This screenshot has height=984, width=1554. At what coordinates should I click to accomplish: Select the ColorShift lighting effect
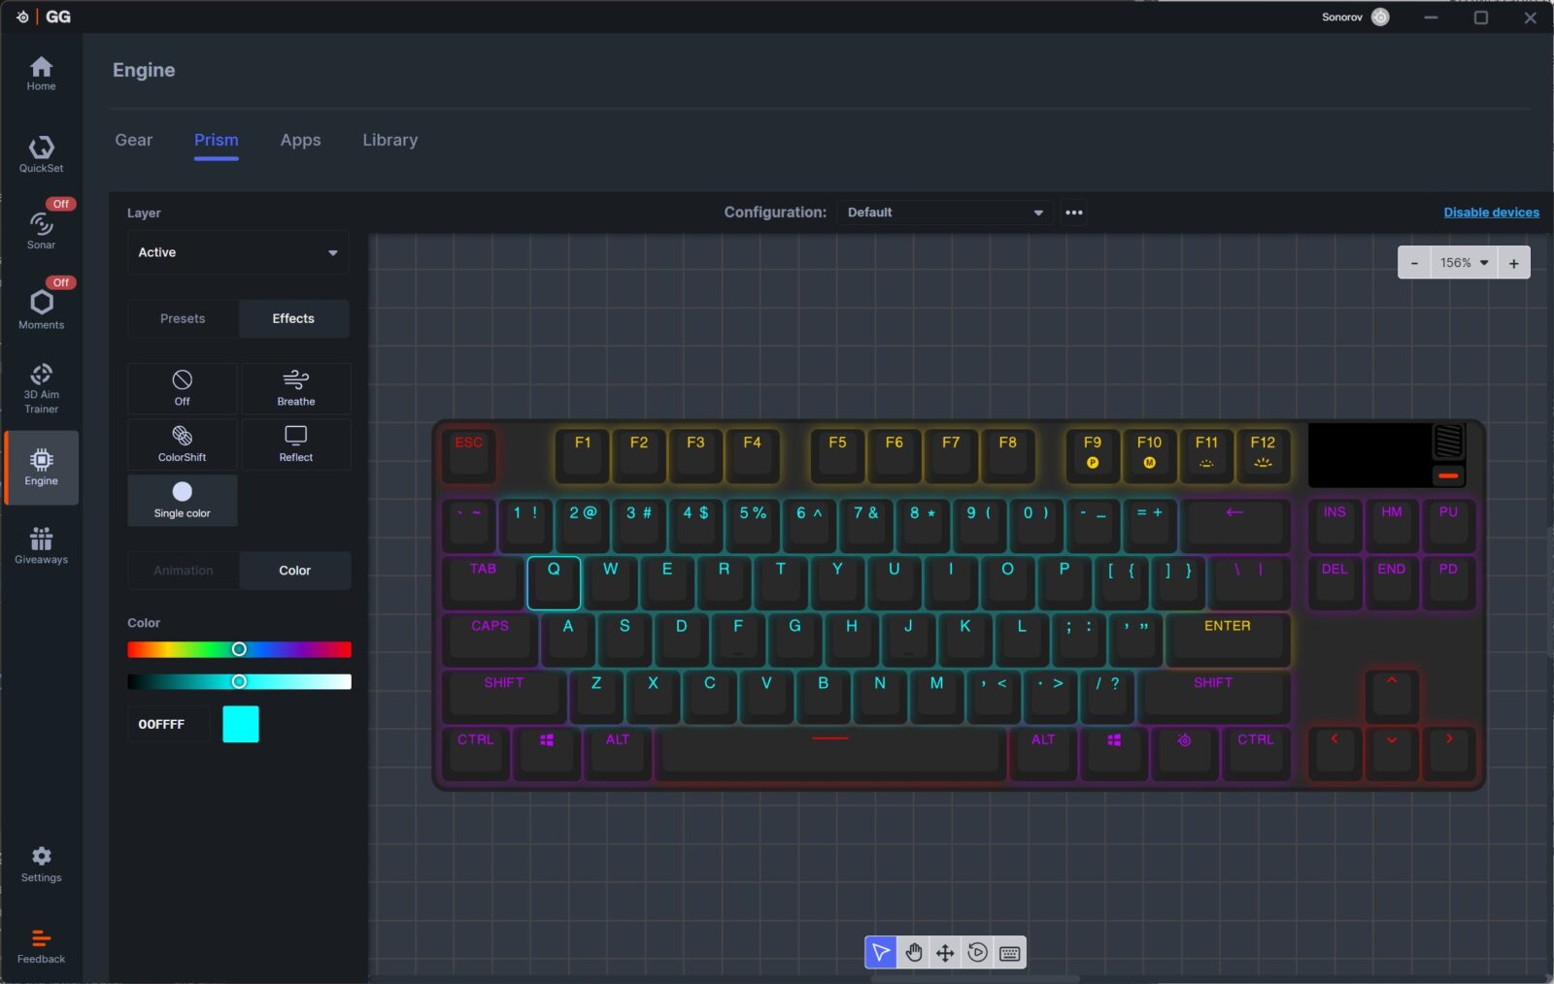pyautogui.click(x=183, y=443)
